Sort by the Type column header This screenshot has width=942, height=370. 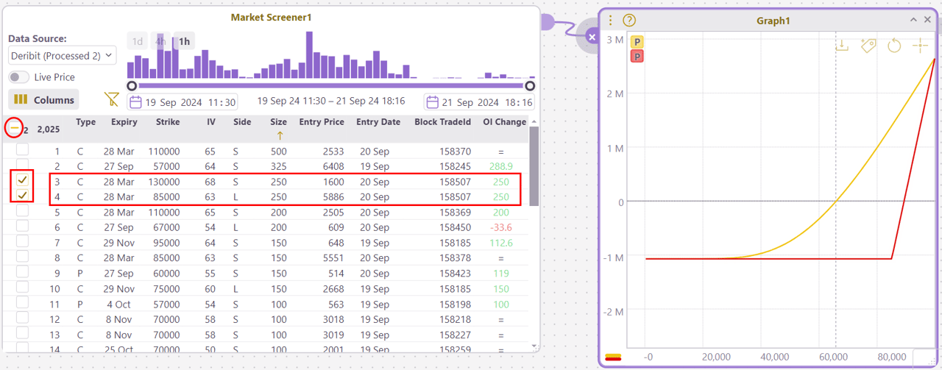pyautogui.click(x=85, y=122)
